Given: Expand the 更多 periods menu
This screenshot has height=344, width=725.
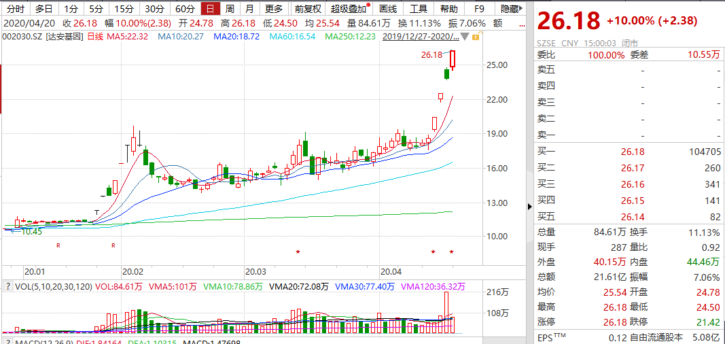Looking at the screenshot, I should point(274,9).
